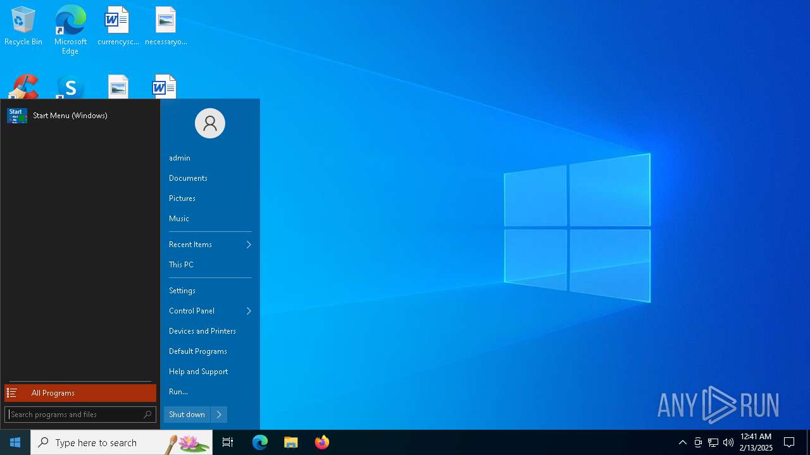810x455 pixels.
Task: Click the Start Menu (Windows) app icon
Action: coord(17,116)
